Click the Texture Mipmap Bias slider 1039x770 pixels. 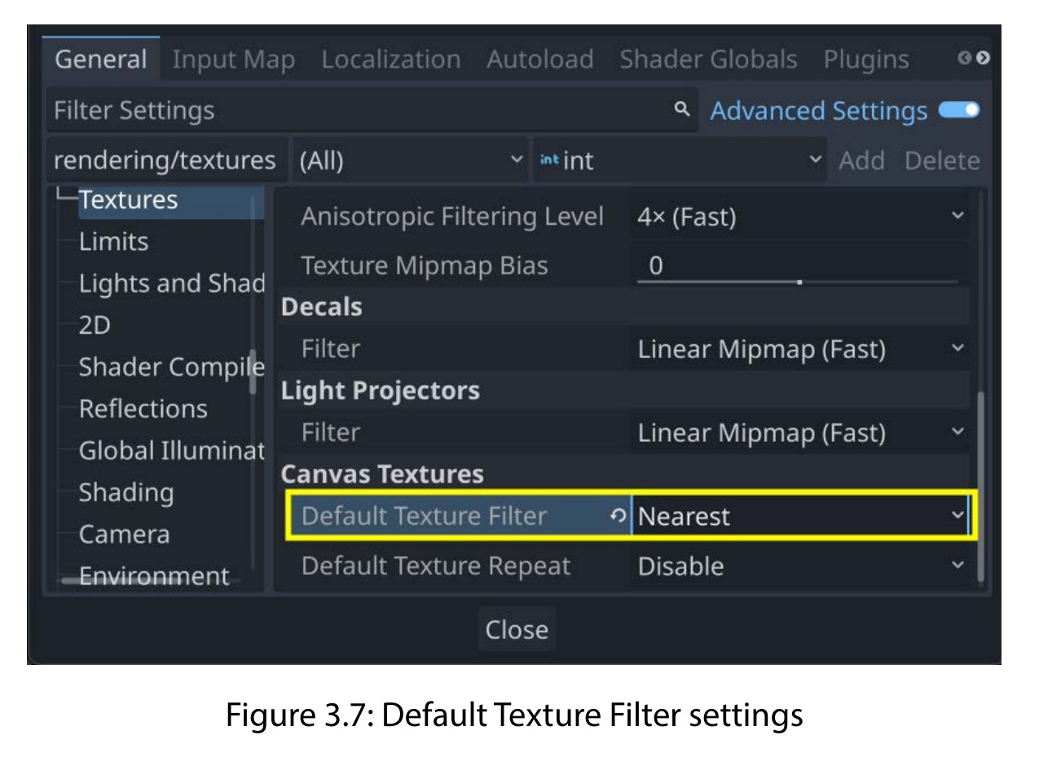point(800,267)
